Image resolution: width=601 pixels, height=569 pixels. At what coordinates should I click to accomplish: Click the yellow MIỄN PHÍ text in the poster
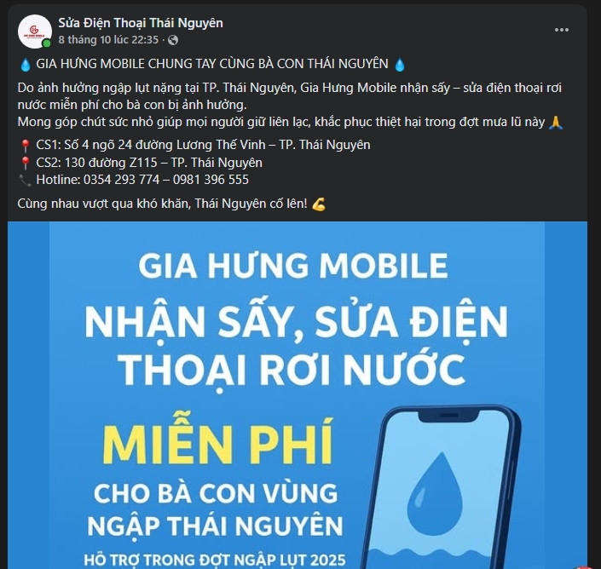click(x=217, y=441)
